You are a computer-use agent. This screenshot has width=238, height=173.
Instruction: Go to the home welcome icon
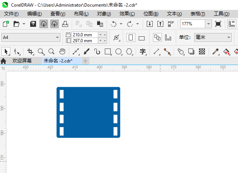tap(3, 61)
